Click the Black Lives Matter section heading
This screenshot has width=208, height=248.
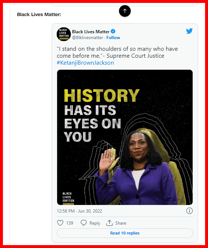point(39,15)
